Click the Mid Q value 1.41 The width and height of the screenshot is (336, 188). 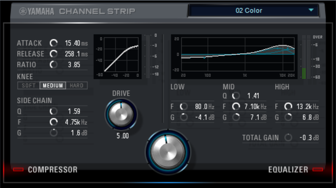click(253, 96)
